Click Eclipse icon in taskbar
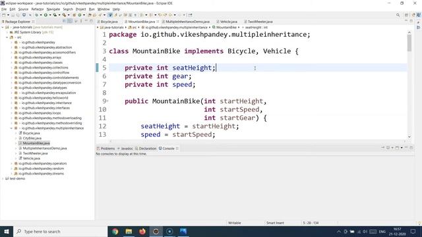This screenshot has width=422, height=237. click(156, 231)
